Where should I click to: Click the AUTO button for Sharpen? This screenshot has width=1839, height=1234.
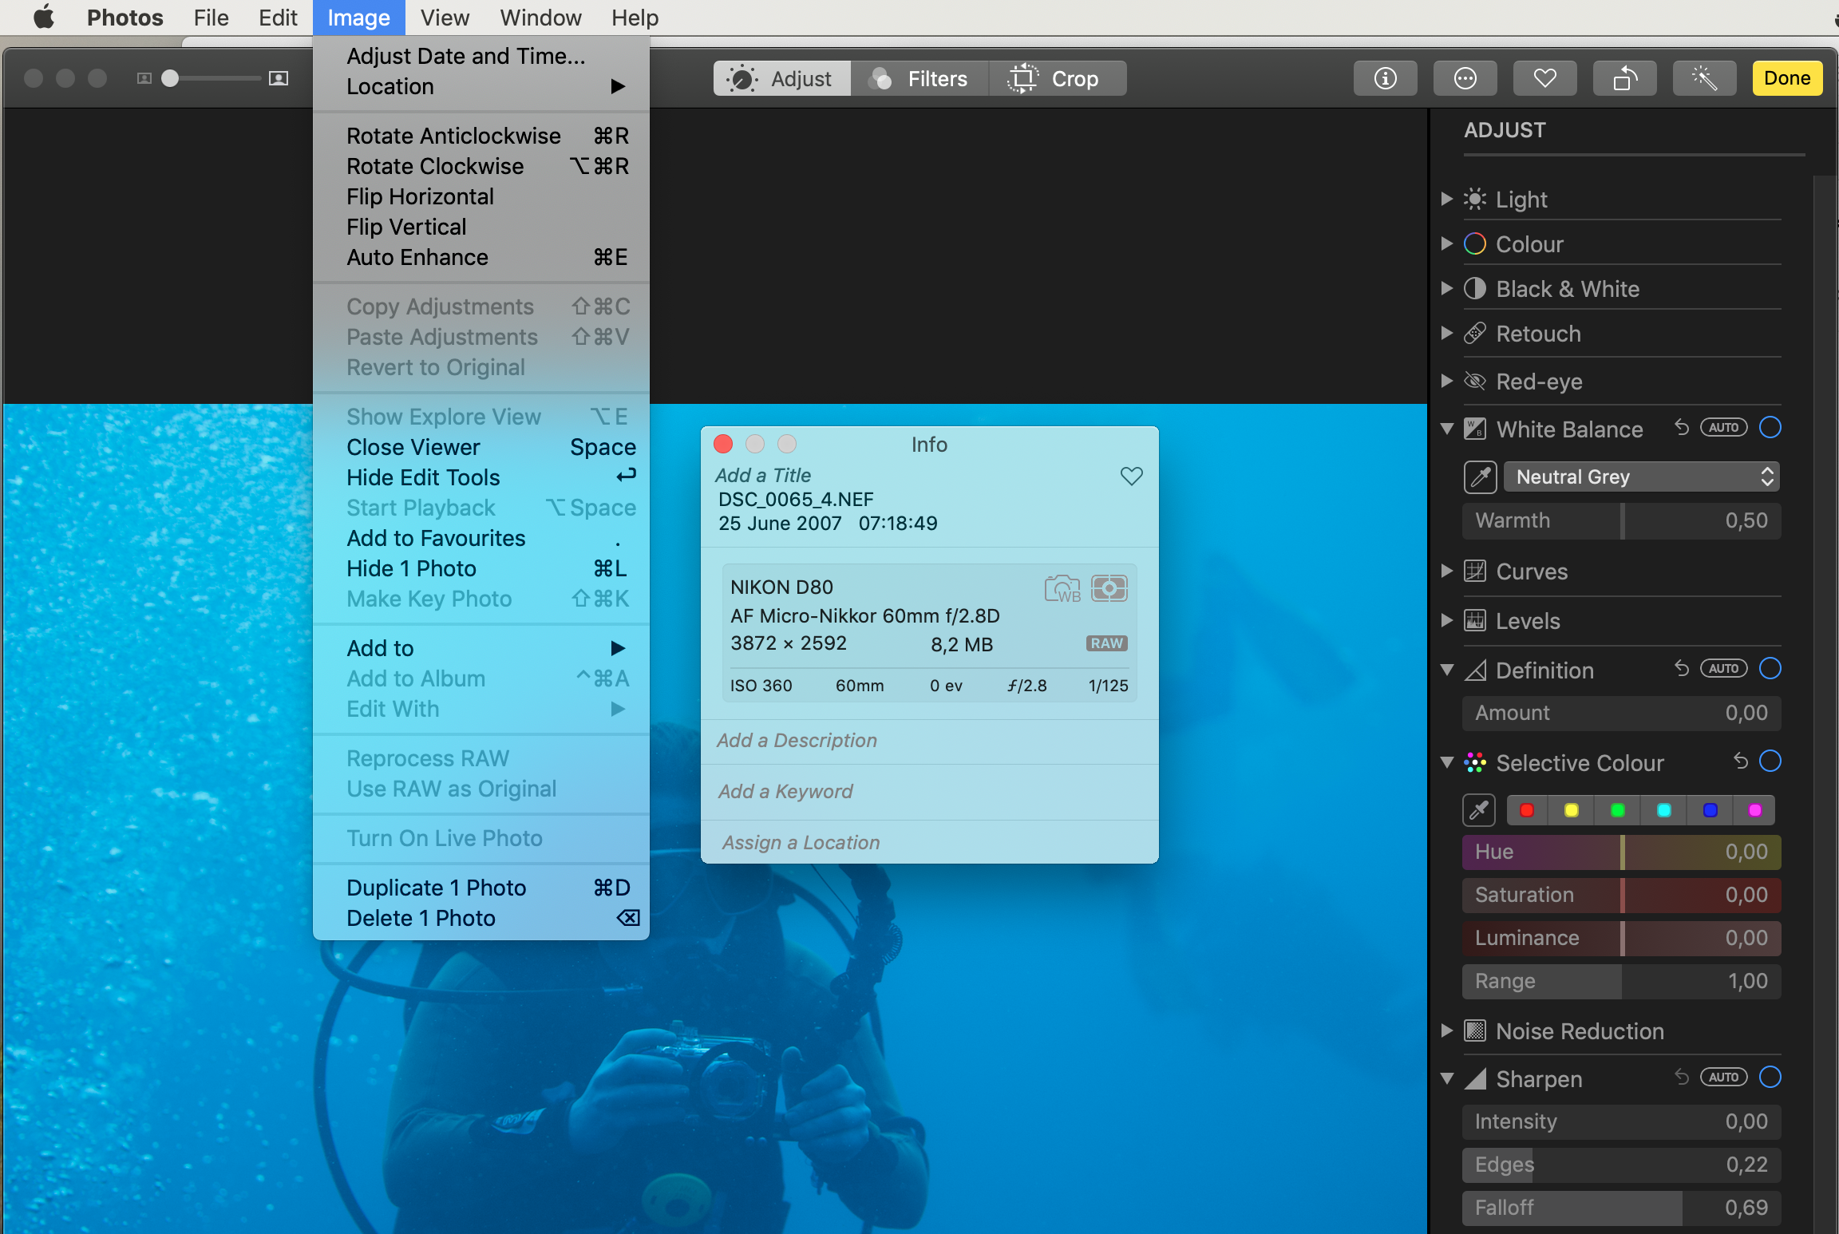click(x=1723, y=1078)
